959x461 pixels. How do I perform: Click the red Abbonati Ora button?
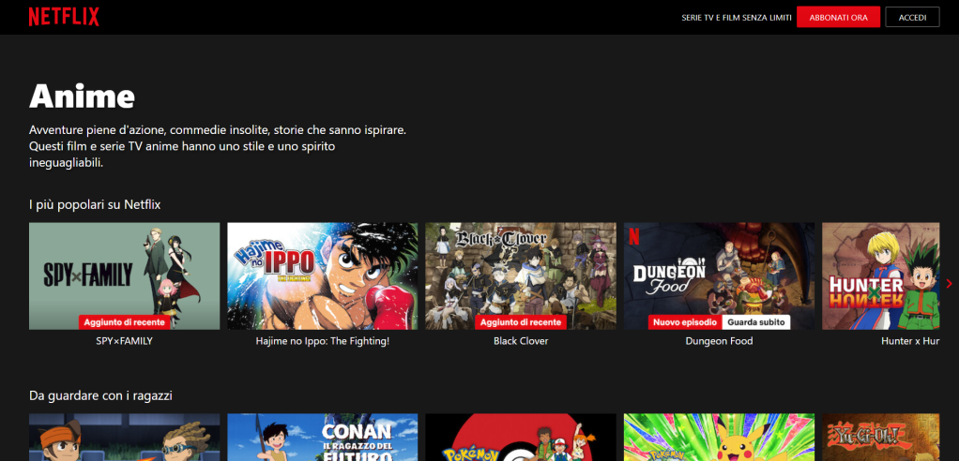[838, 17]
